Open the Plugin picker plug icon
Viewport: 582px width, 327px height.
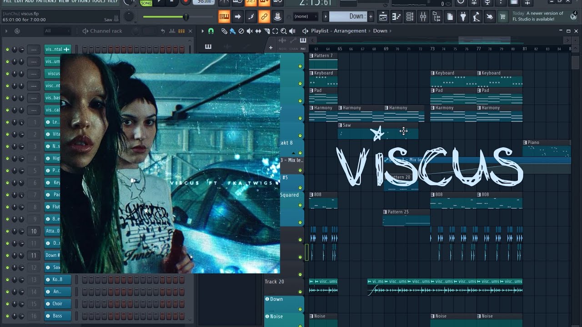point(463,17)
